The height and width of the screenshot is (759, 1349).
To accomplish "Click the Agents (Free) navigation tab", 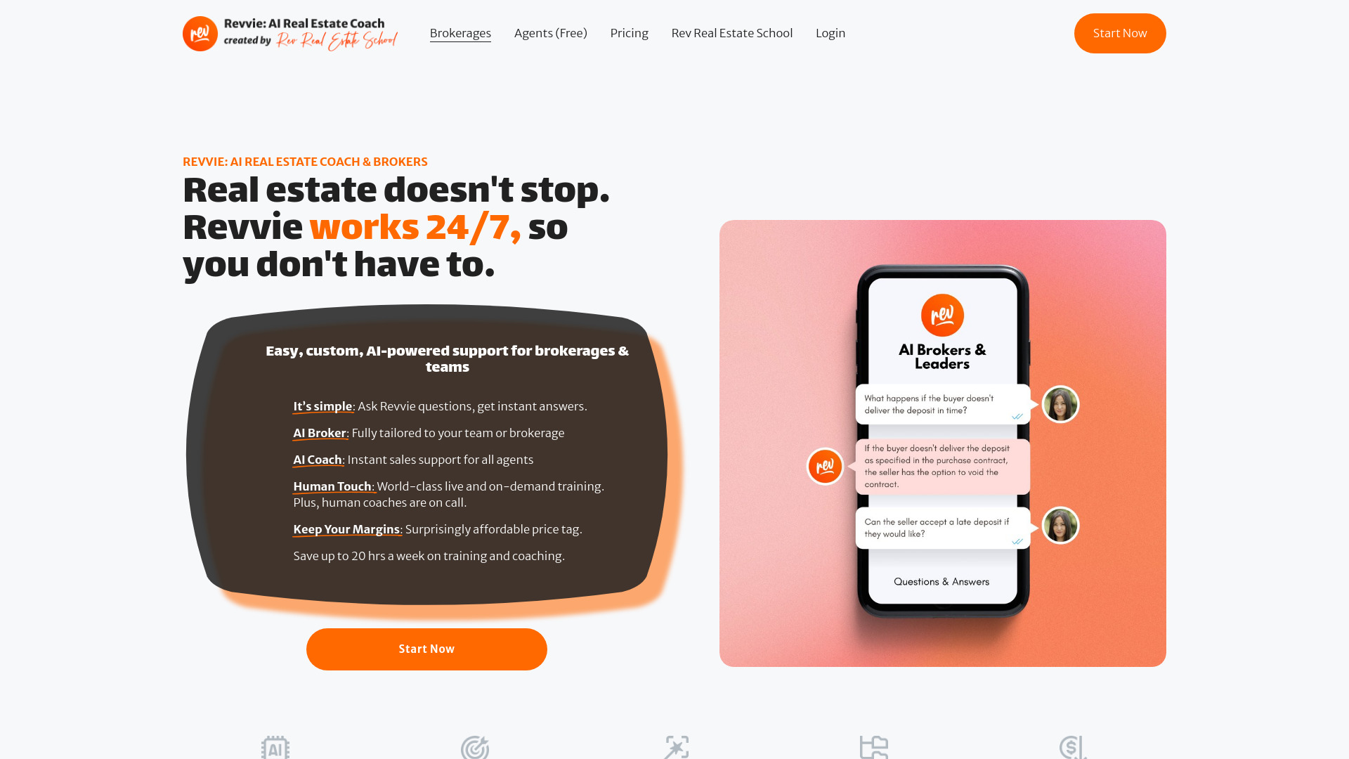I will click(x=550, y=33).
